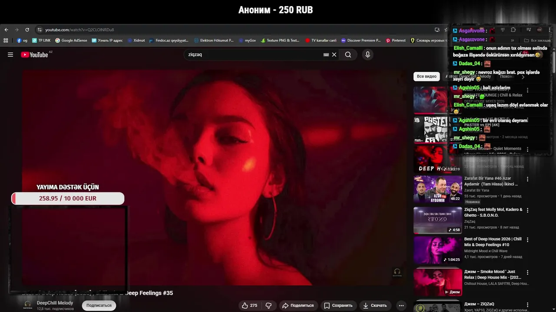Screen dimensions: 556x312
Task: Open title Джем – ZiQZaQ
Action: [479, 304]
